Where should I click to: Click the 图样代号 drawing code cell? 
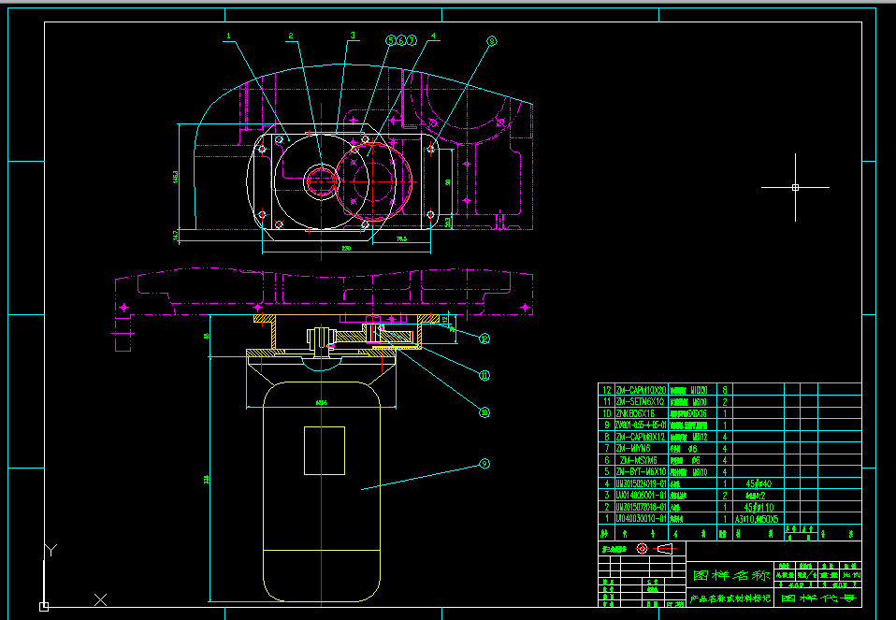(817, 598)
